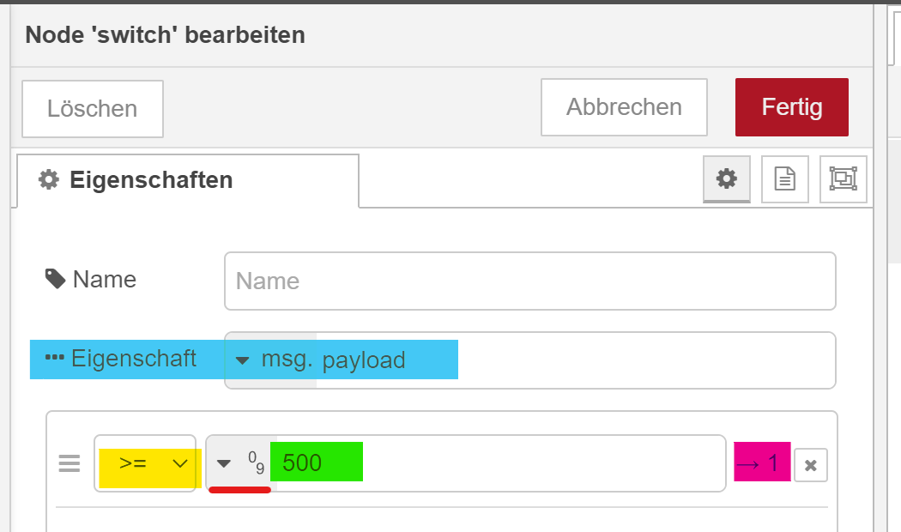Click the Eigenschaften tab gear icon
Viewport: 901px width, 532px height.
coord(49,180)
